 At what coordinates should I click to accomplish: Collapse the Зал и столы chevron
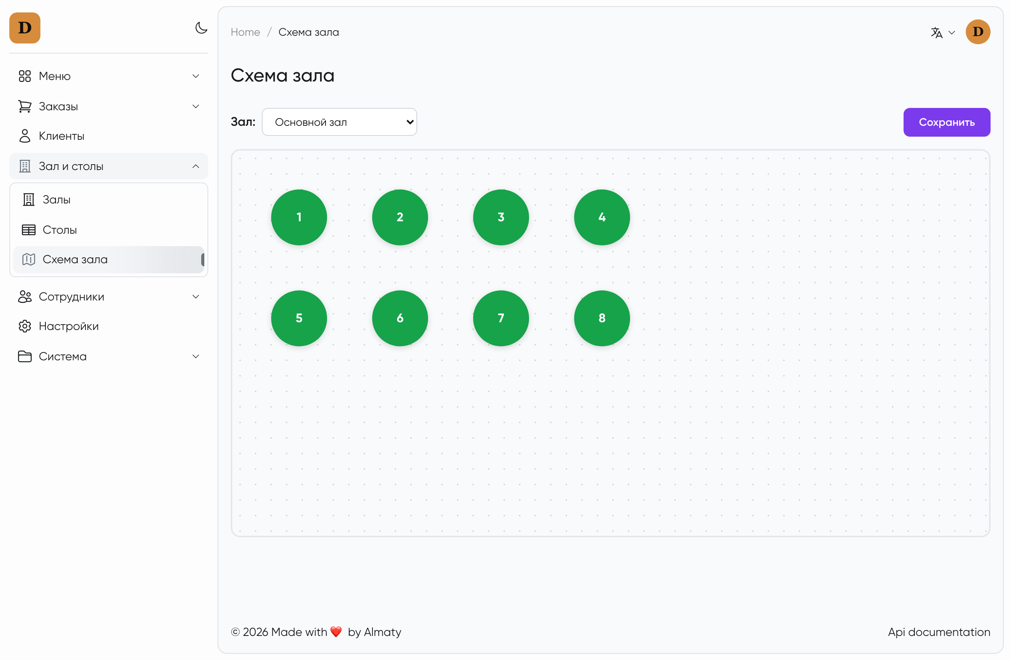[x=196, y=166]
